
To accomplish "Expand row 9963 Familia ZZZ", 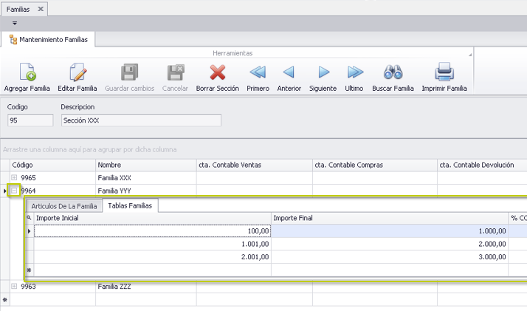I will click(x=14, y=286).
